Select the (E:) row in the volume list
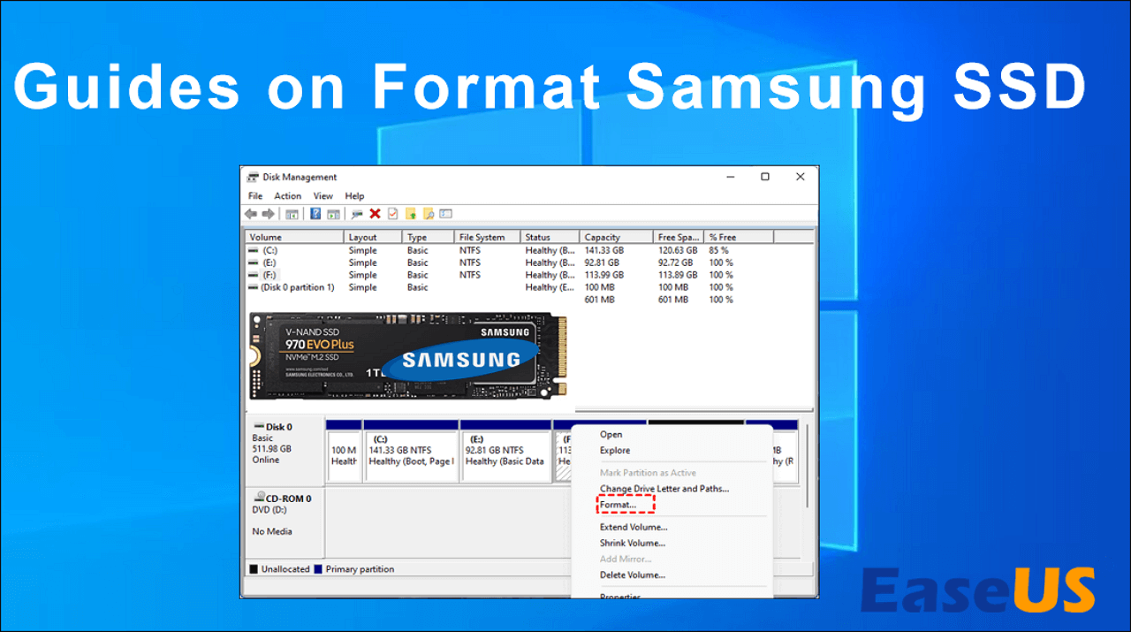This screenshot has height=632, width=1131. point(530,263)
